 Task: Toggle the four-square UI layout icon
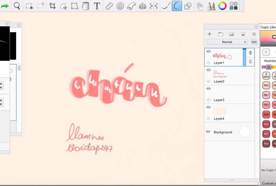(x=234, y=6)
